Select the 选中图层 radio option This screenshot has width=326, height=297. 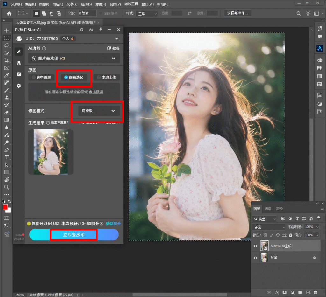pos(41,78)
